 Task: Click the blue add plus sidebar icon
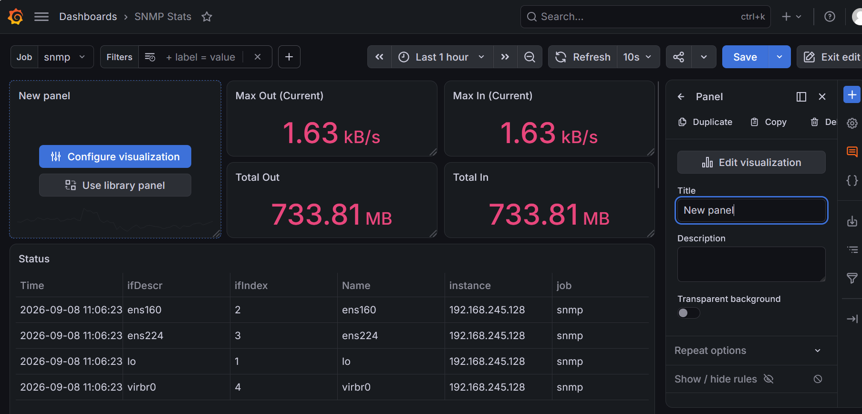click(852, 94)
